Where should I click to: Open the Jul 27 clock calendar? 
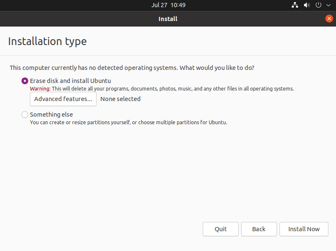pyautogui.click(x=168, y=5)
